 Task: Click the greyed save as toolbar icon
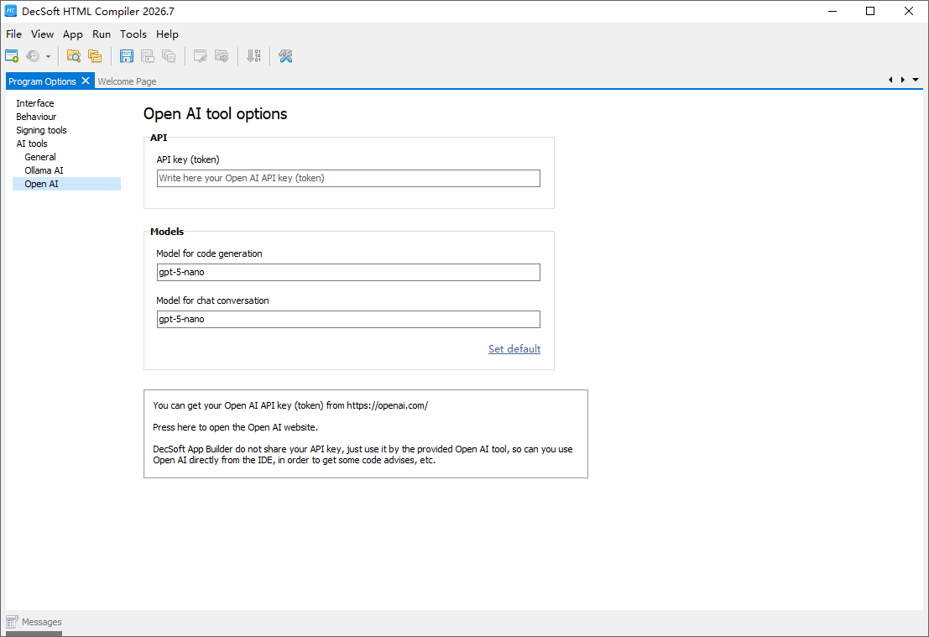point(148,56)
